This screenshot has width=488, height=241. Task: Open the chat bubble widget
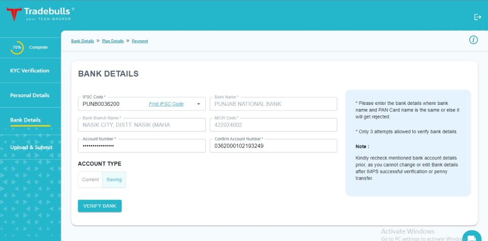click(471, 237)
